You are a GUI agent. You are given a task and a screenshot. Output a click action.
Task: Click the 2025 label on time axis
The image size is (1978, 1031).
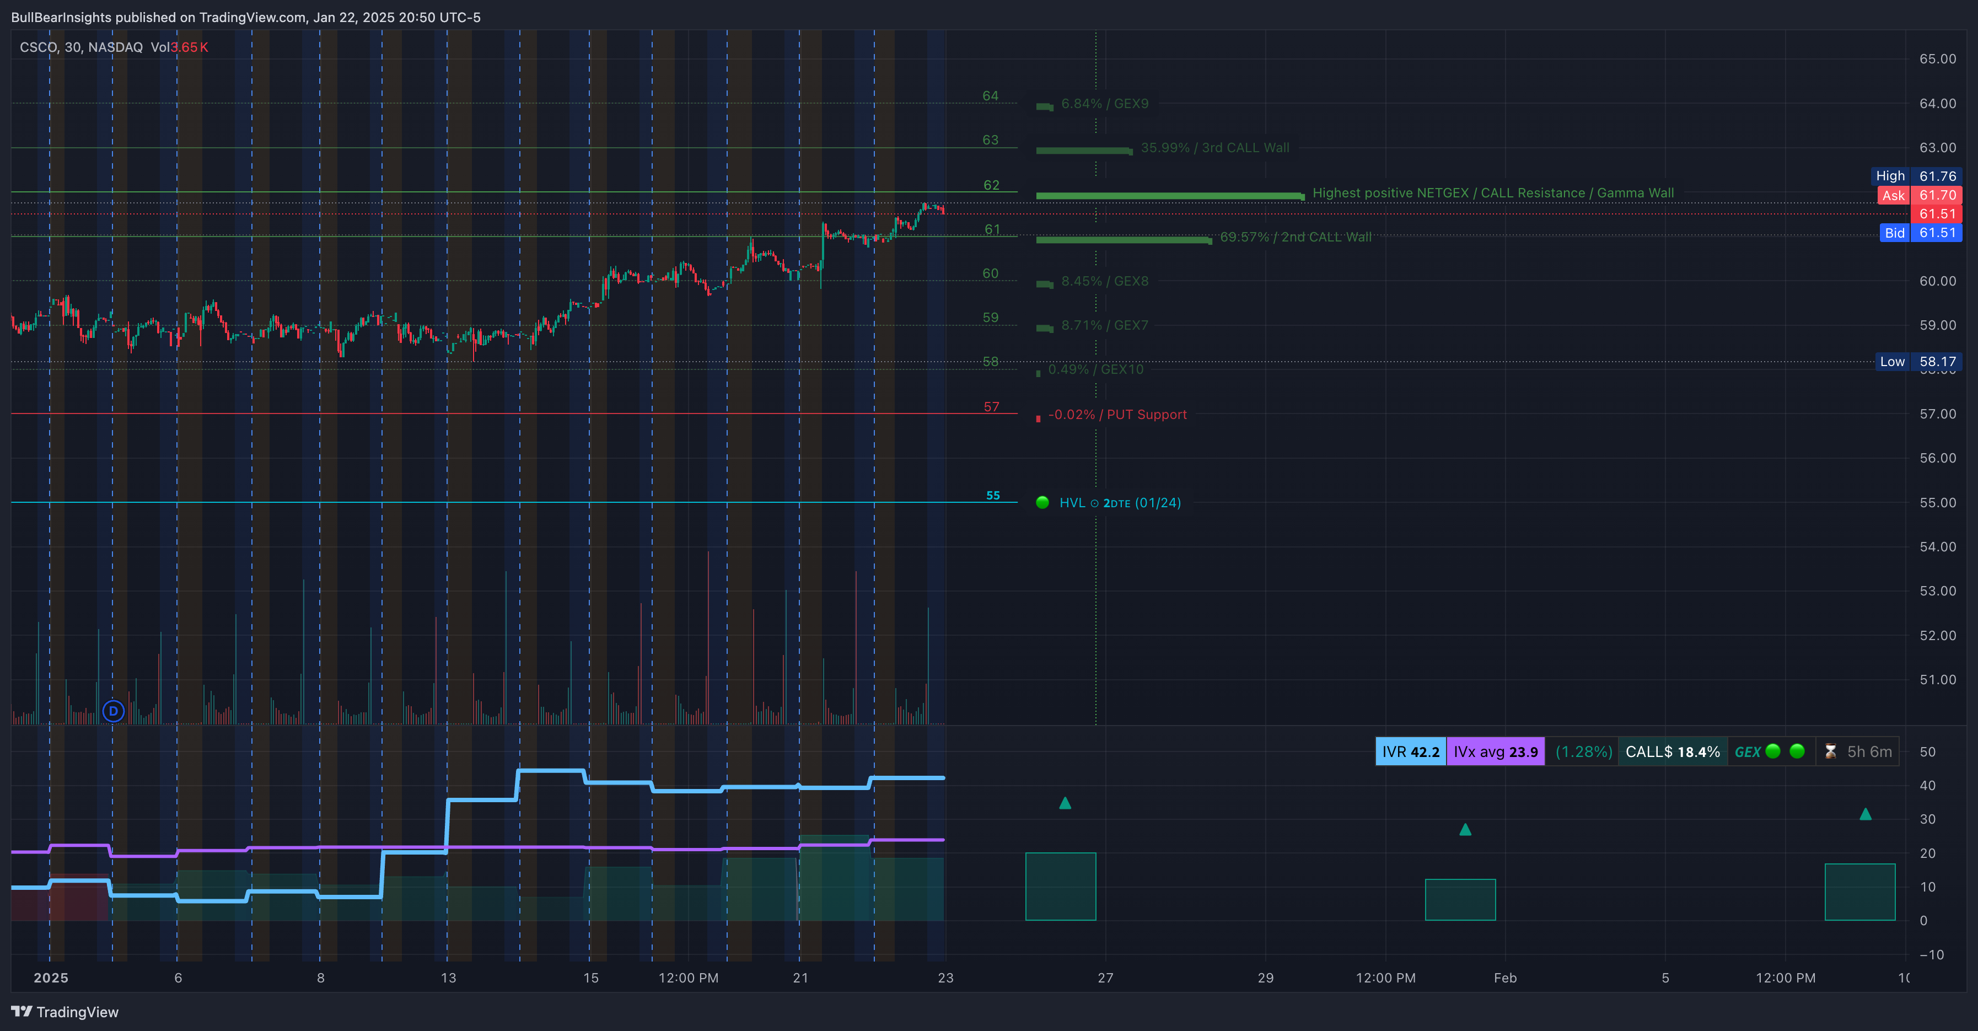[51, 978]
